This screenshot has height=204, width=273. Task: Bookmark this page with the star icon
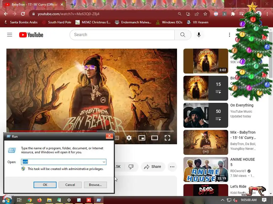pyautogui.click(x=205, y=14)
